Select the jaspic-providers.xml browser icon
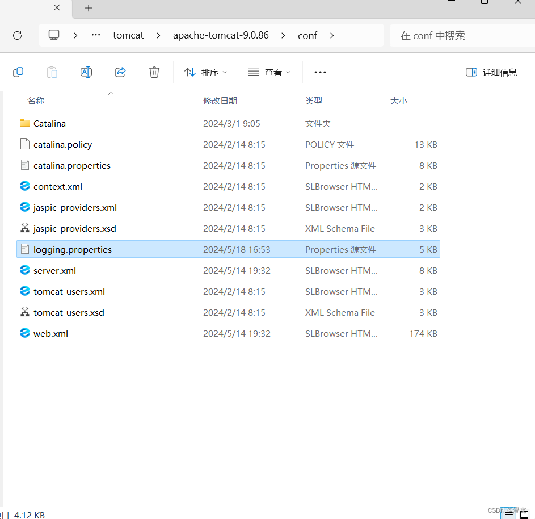Screen dimensions: 535x519 pos(25,207)
